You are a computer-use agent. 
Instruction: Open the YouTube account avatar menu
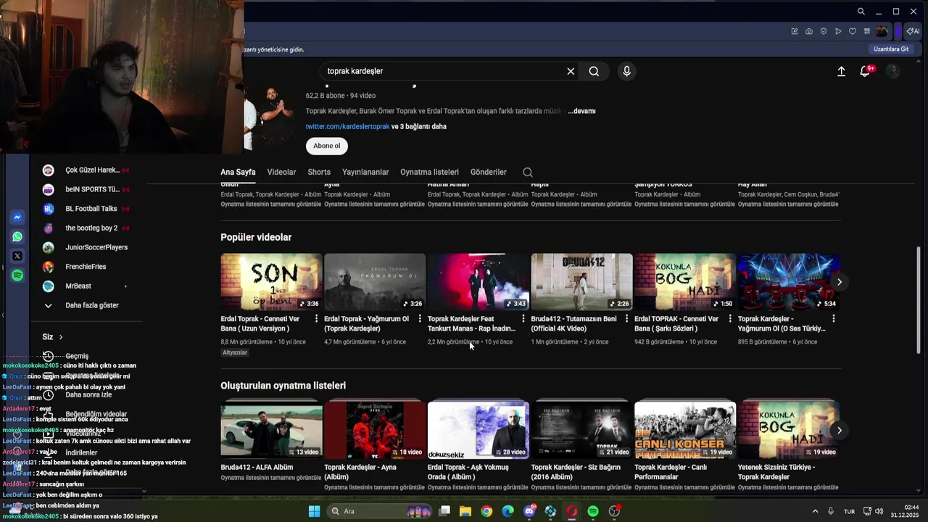(x=893, y=71)
